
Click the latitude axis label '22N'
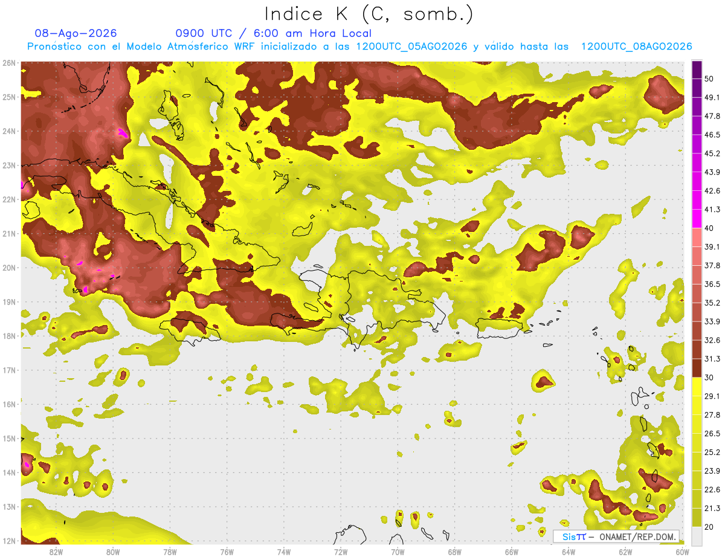(9, 199)
